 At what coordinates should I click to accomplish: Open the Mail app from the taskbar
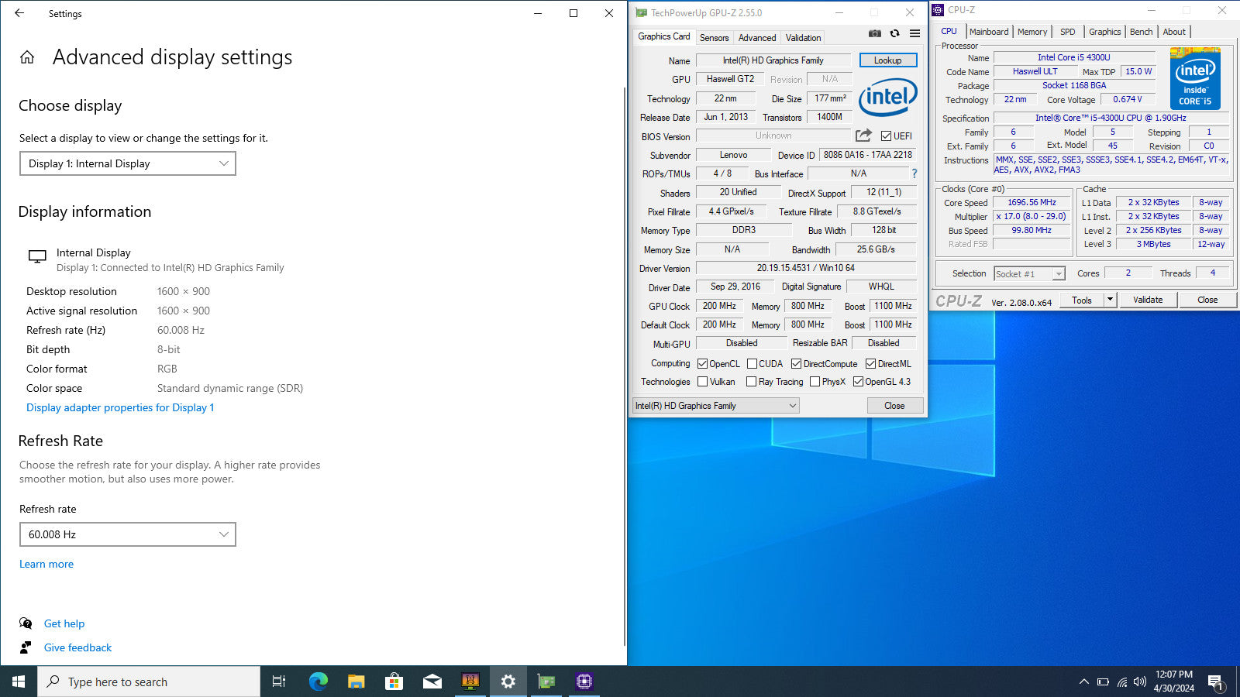tap(432, 682)
